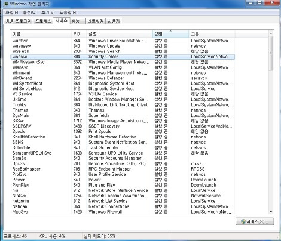Viewport: 281px width, 241px height.
Task: Sort by the 이름 column header
Action: click(x=41, y=34)
